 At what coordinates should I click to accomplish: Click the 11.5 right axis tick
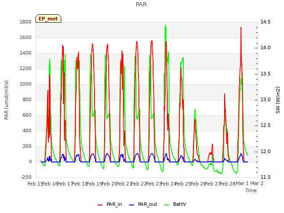pyautogui.click(x=265, y=177)
